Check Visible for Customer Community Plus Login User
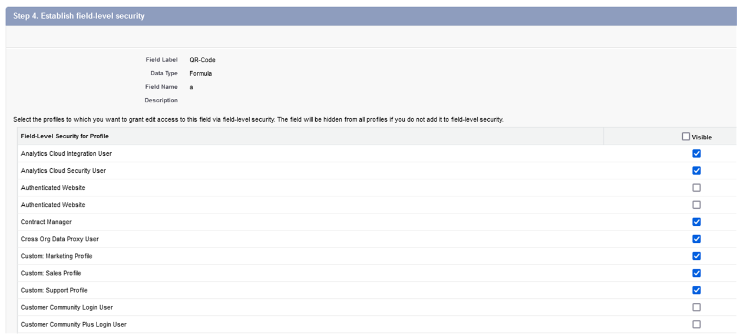This screenshot has height=334, width=737. coord(697,324)
